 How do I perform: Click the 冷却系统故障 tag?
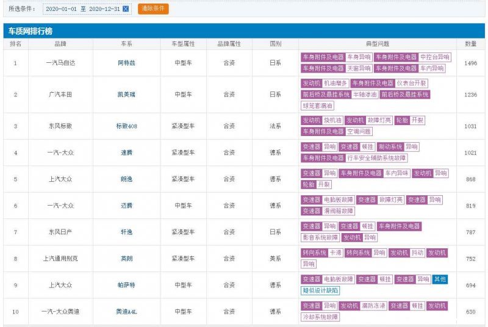coord(321,317)
